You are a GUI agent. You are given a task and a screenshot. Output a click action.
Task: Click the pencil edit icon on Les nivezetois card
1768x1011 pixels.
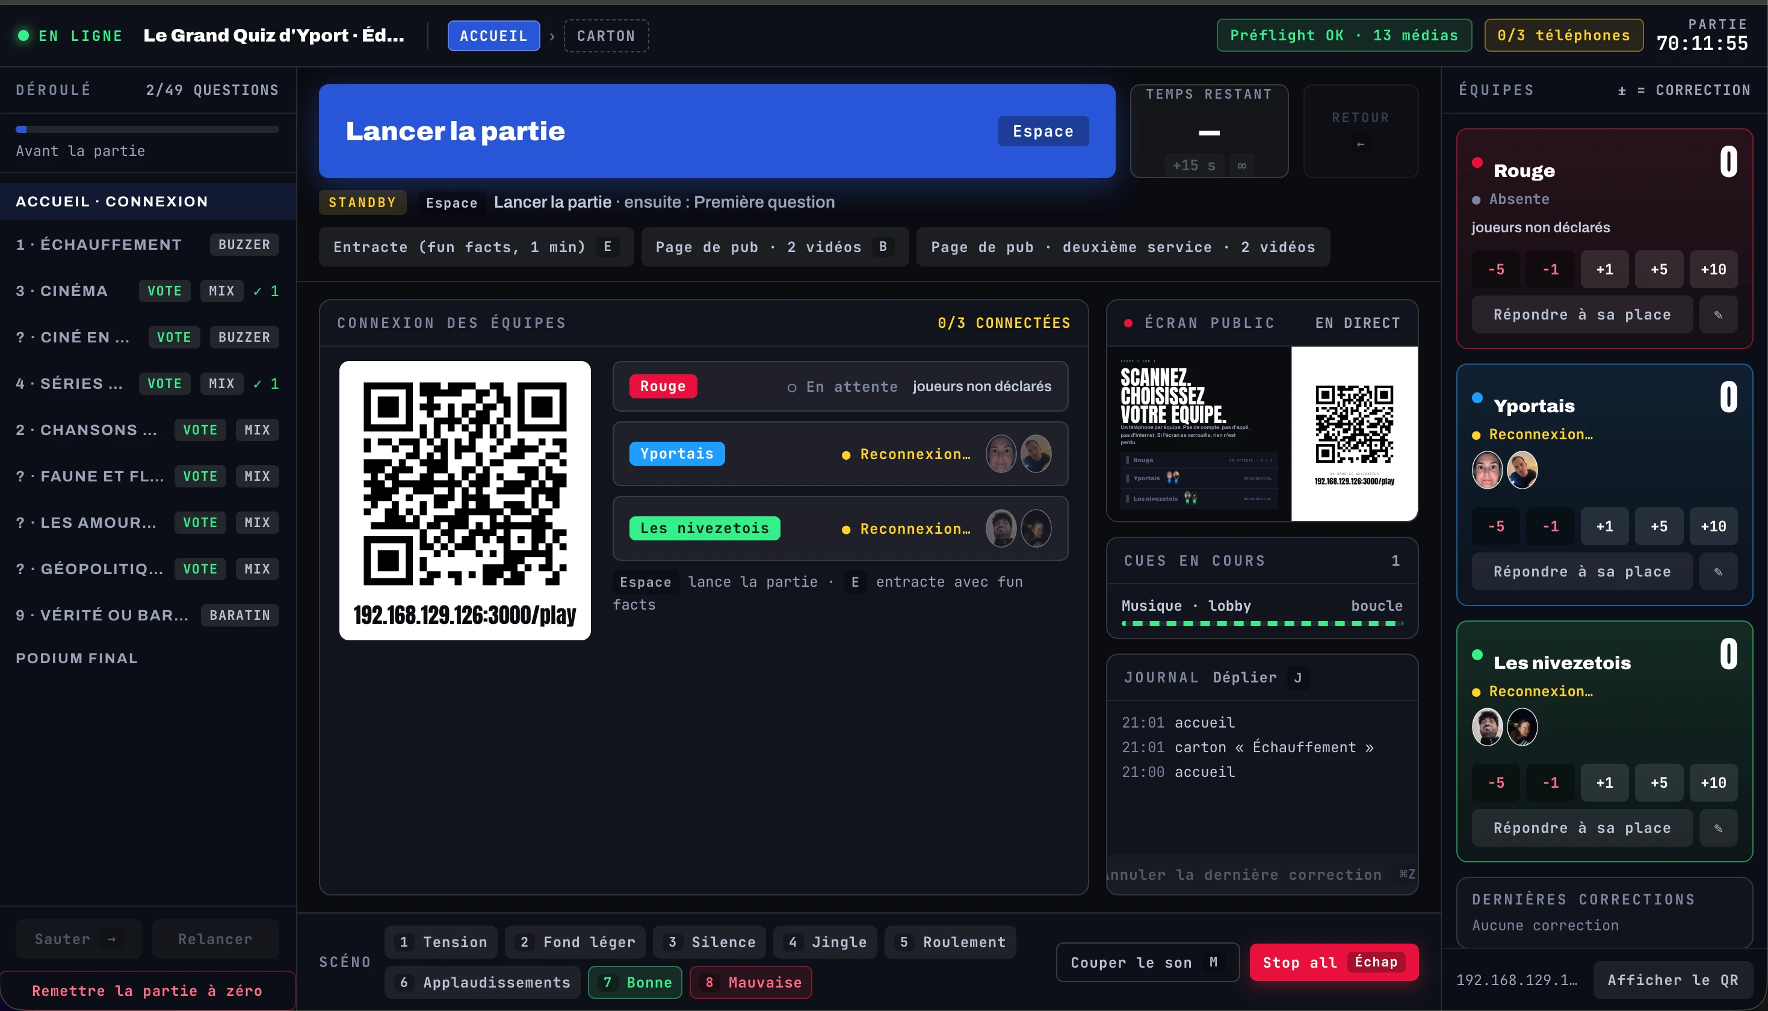(1717, 827)
